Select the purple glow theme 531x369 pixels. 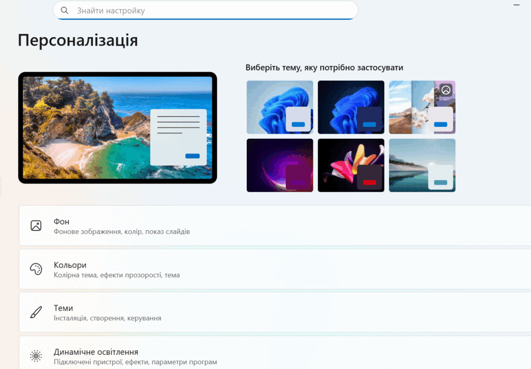[280, 165]
